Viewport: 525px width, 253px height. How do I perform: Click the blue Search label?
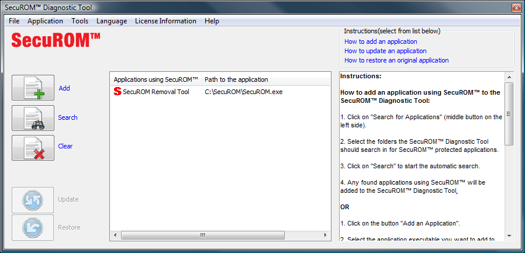[x=68, y=117]
